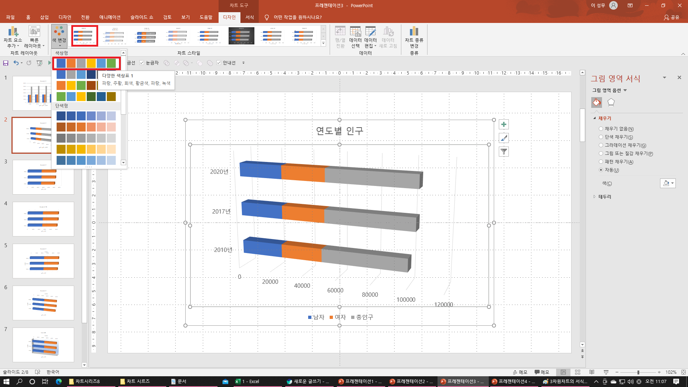Toggle the 눈금자 checkbox
The height and width of the screenshot is (387, 688).
pos(142,63)
